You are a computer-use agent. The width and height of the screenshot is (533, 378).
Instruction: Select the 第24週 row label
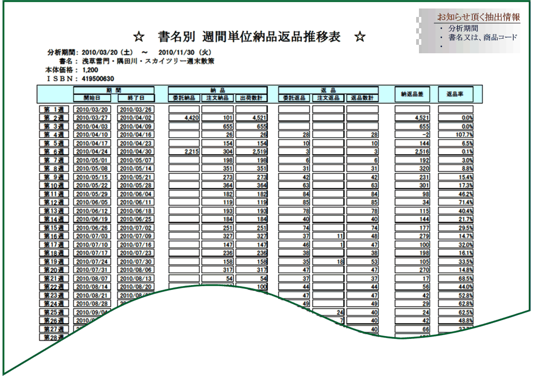click(54, 304)
